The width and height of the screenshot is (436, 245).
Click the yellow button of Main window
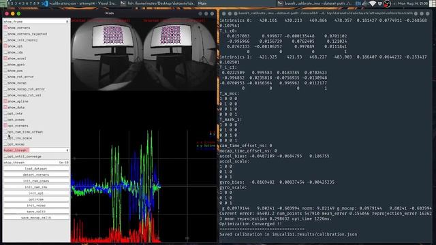click(x=13, y=14)
